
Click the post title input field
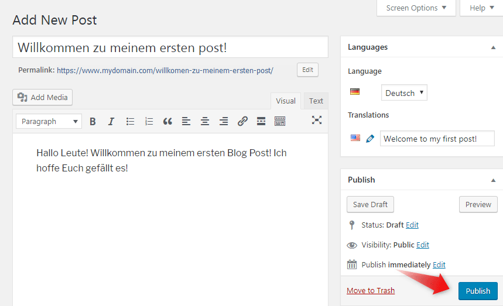coord(170,47)
